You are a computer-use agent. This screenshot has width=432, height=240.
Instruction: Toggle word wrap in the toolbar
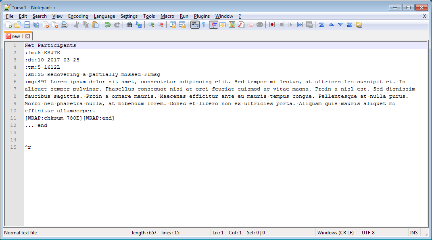point(195,25)
